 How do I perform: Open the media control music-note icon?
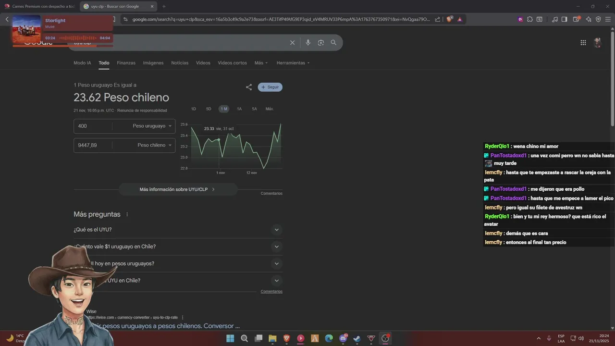point(554,19)
